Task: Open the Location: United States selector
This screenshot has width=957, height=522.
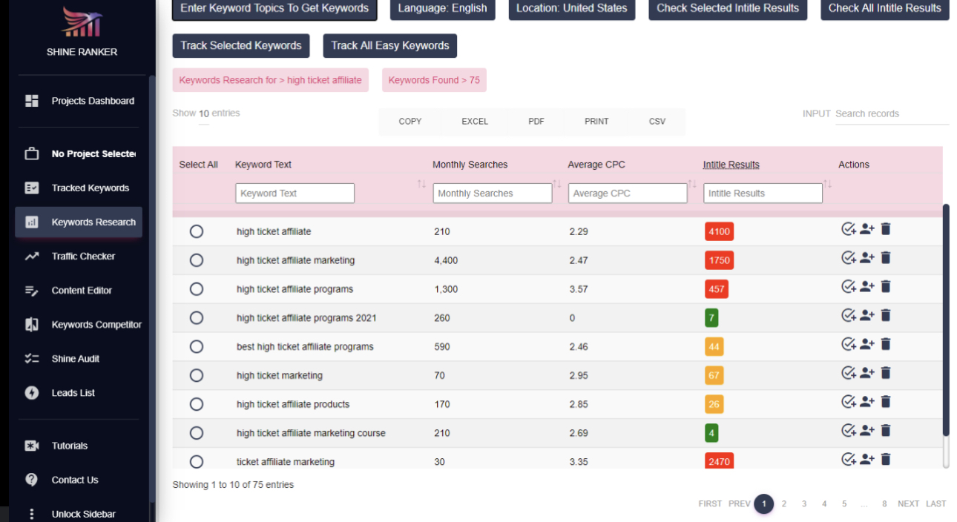Action: (x=571, y=8)
